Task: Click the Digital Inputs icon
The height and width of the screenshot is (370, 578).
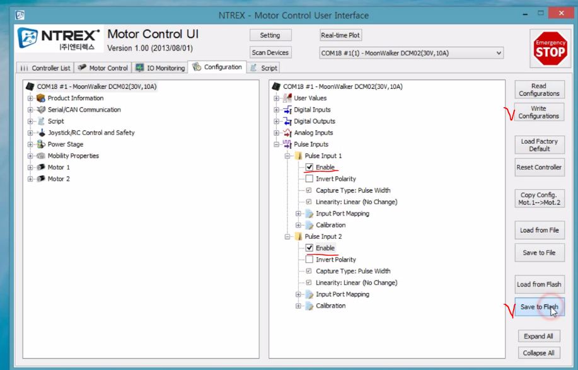Action: pos(287,110)
